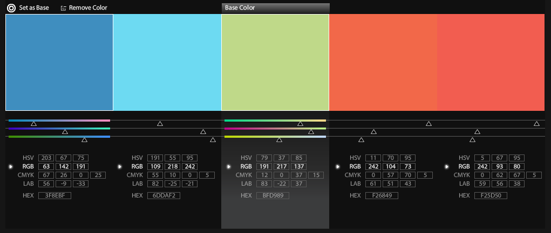Expand color modes arrow beside second RGB row

tap(120, 167)
